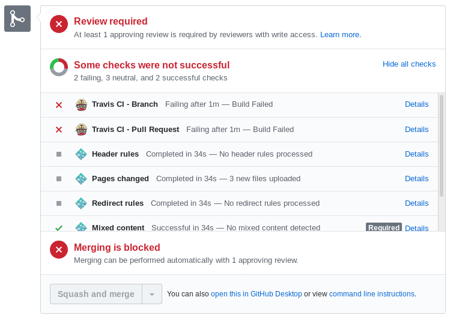Click the red X icon beside Review required
Viewport: 450px width, 318px height.
(59, 24)
